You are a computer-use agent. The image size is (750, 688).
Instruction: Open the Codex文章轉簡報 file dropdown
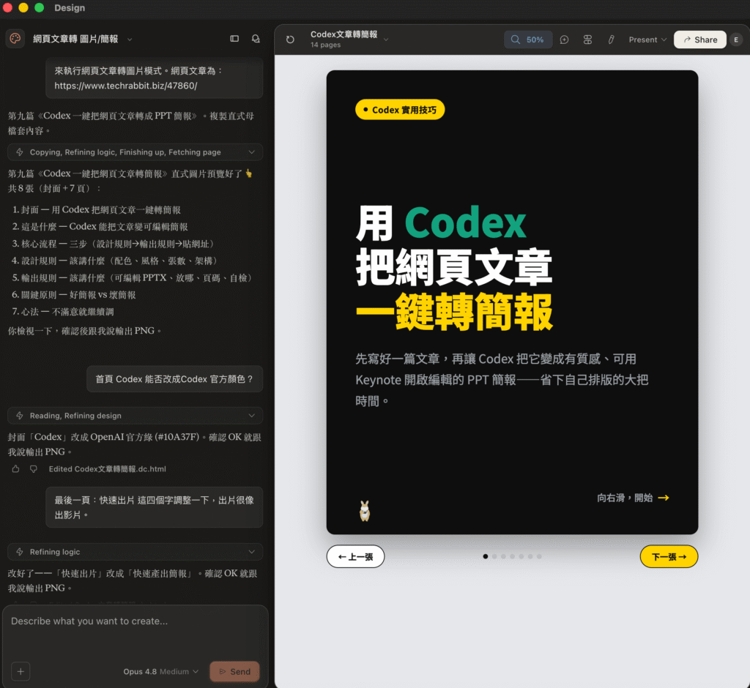349,39
